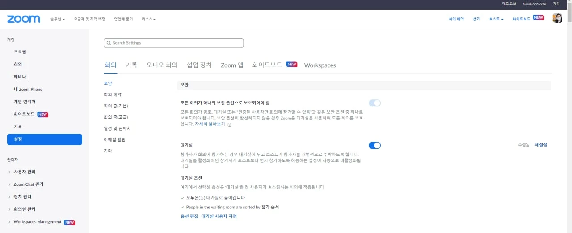Expand 장치 관리 section

tap(22, 197)
